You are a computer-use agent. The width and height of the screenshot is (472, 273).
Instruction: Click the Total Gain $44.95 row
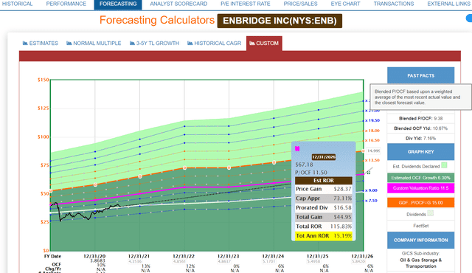pyautogui.click(x=324, y=217)
